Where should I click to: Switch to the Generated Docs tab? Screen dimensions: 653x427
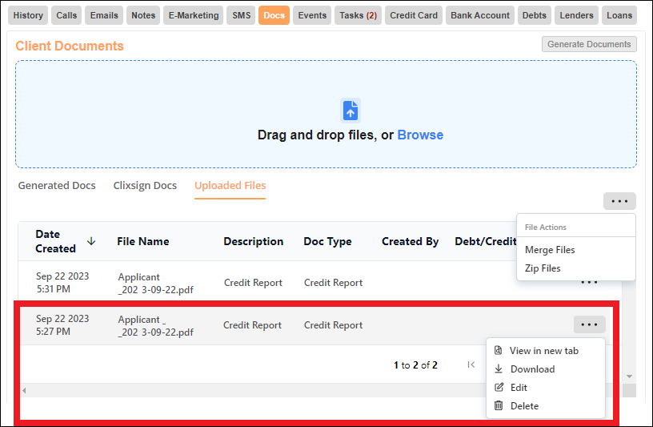57,186
